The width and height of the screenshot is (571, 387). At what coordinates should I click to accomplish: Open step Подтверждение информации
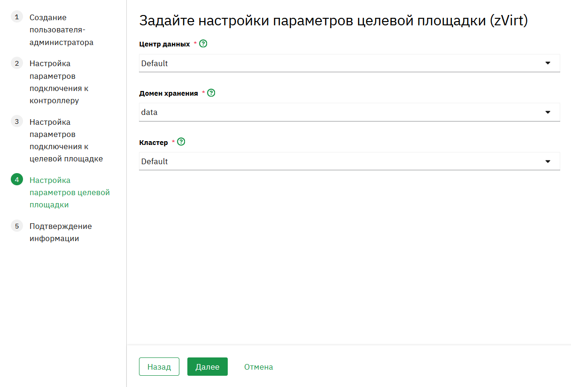(61, 232)
